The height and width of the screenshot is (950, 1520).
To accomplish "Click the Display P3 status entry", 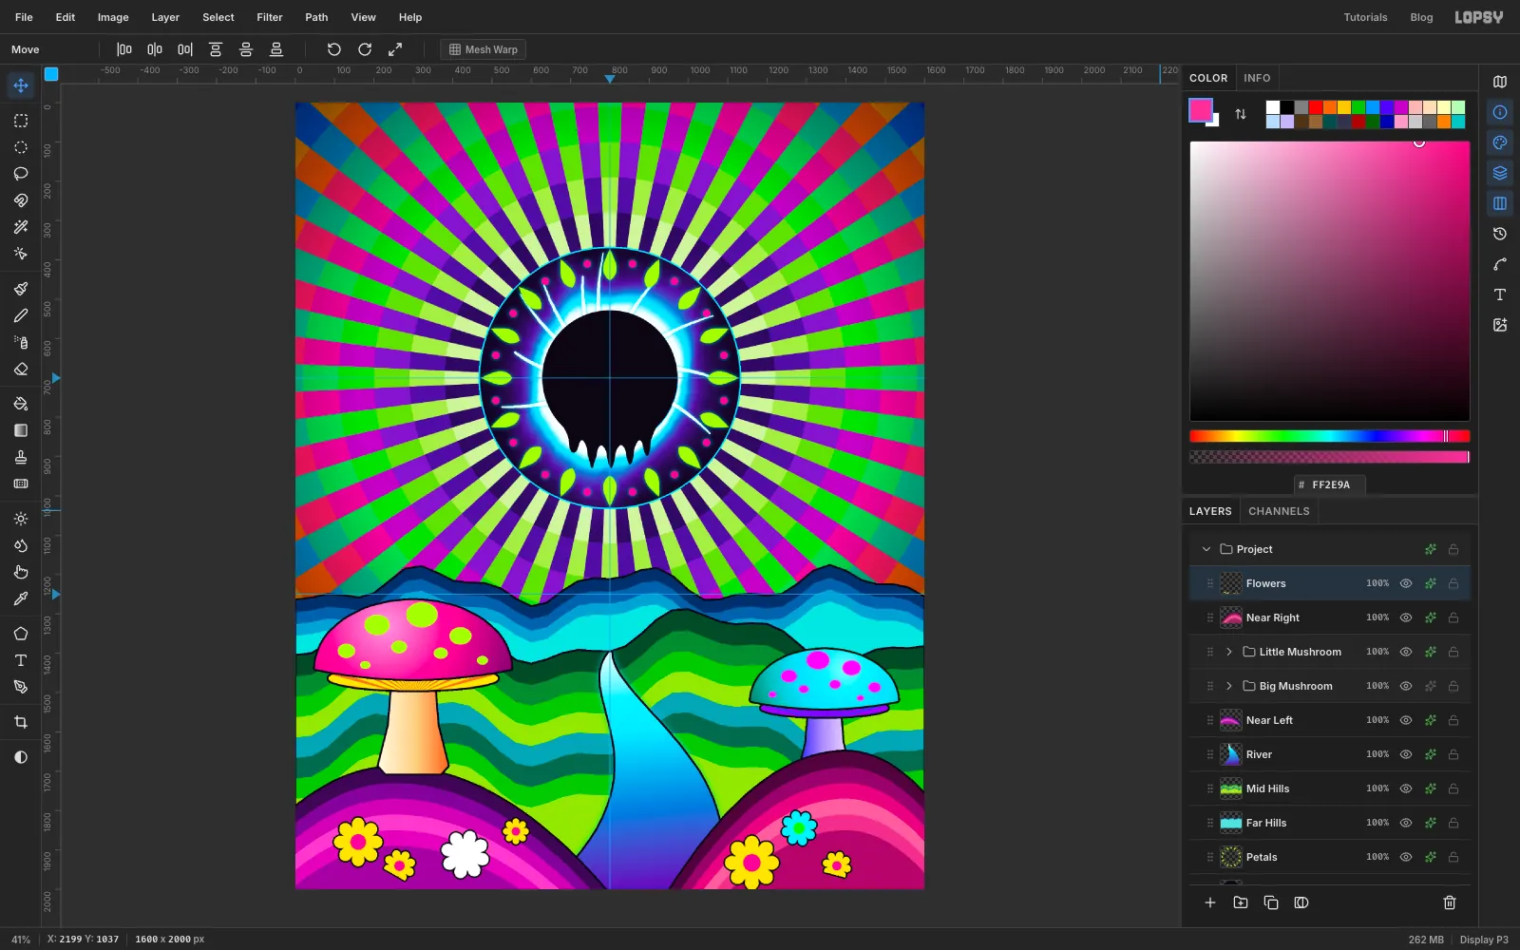I will pyautogui.click(x=1484, y=940).
